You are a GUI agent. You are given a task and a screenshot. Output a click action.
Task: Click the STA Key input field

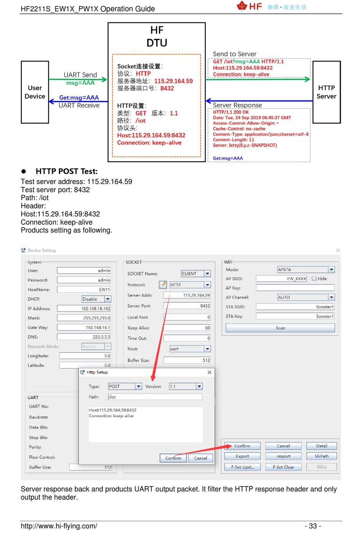pos(295,316)
